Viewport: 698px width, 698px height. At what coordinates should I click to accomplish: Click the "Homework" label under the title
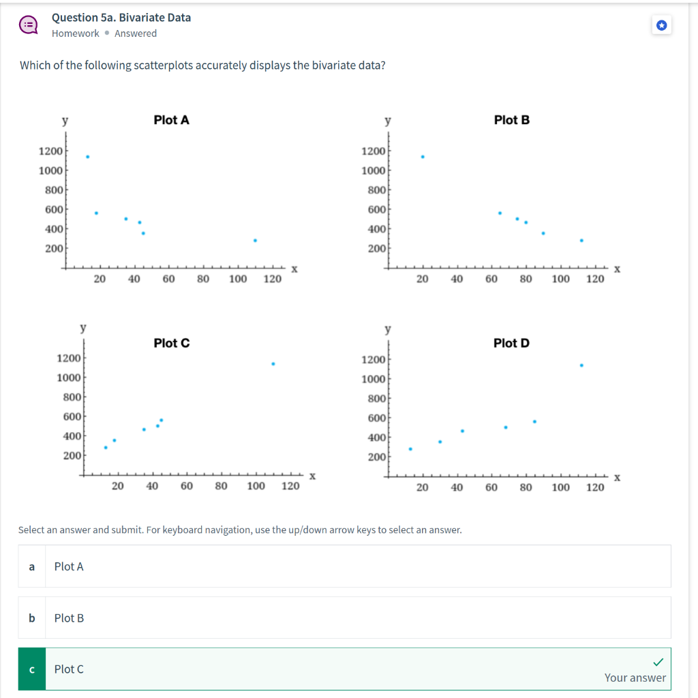pyautogui.click(x=75, y=33)
